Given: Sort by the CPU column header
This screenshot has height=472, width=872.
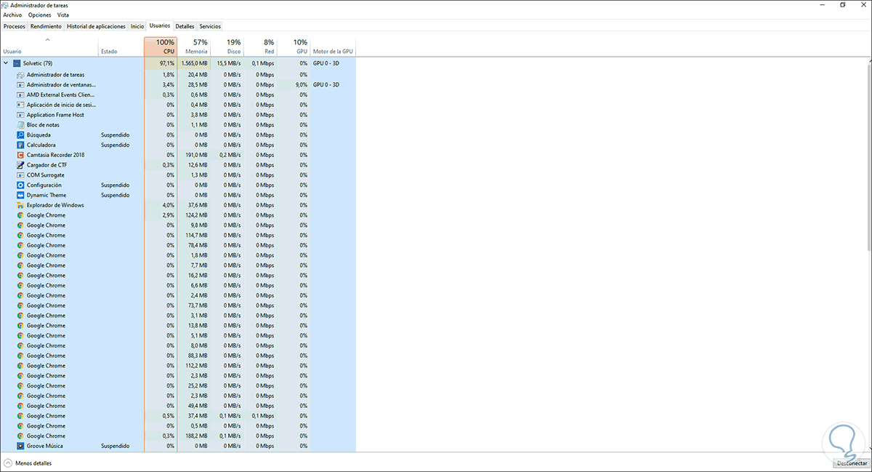Looking at the screenshot, I should click(x=161, y=47).
